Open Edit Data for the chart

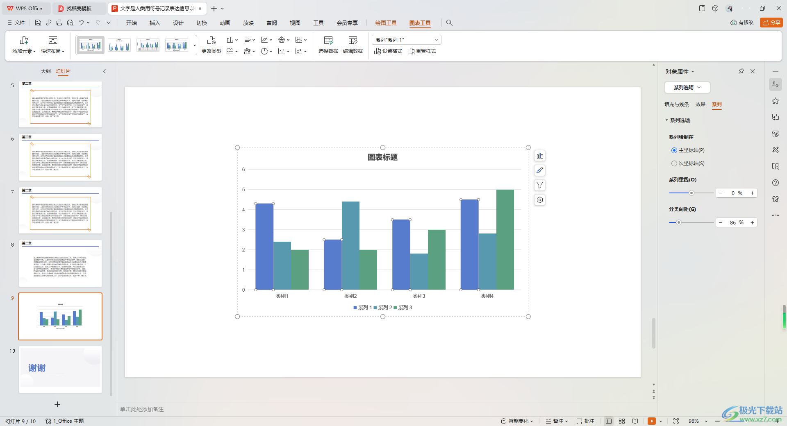click(353, 45)
